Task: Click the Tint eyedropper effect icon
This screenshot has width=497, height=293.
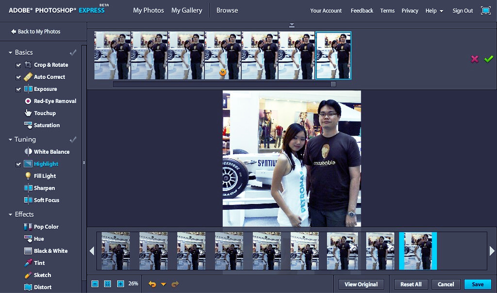Action: [x=28, y=263]
